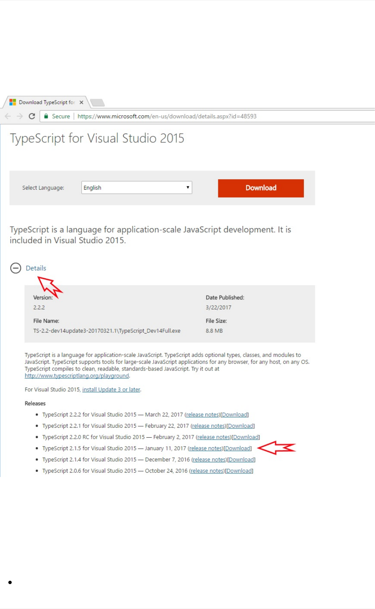
Task: Download TypeScript 2.0.6 from releases list
Action: tap(239, 471)
